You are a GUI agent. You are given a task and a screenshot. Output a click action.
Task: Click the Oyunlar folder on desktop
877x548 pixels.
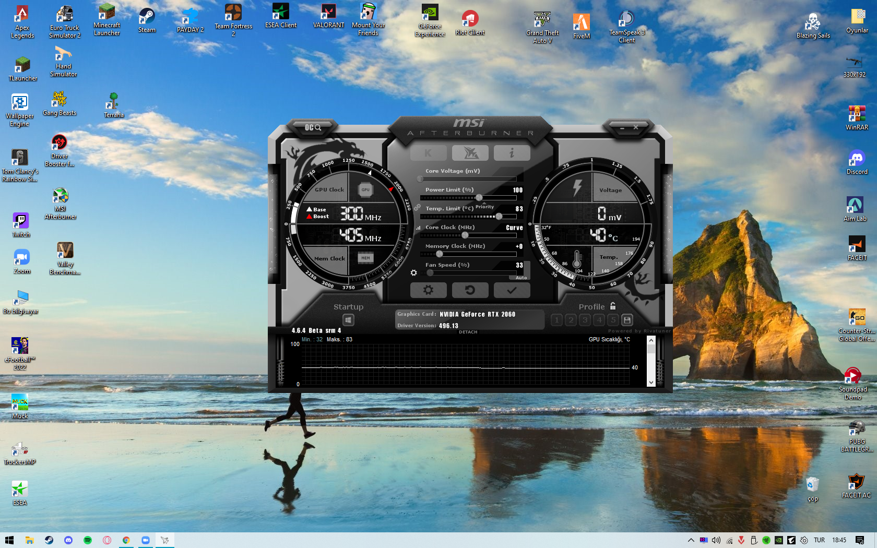857,21
